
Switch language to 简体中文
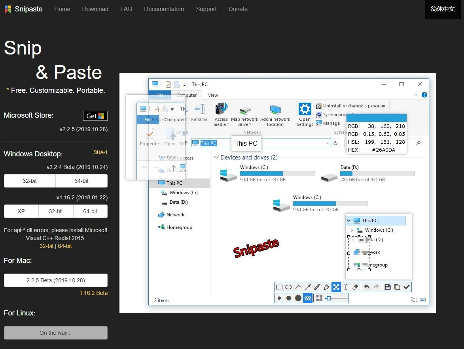pyautogui.click(x=443, y=9)
